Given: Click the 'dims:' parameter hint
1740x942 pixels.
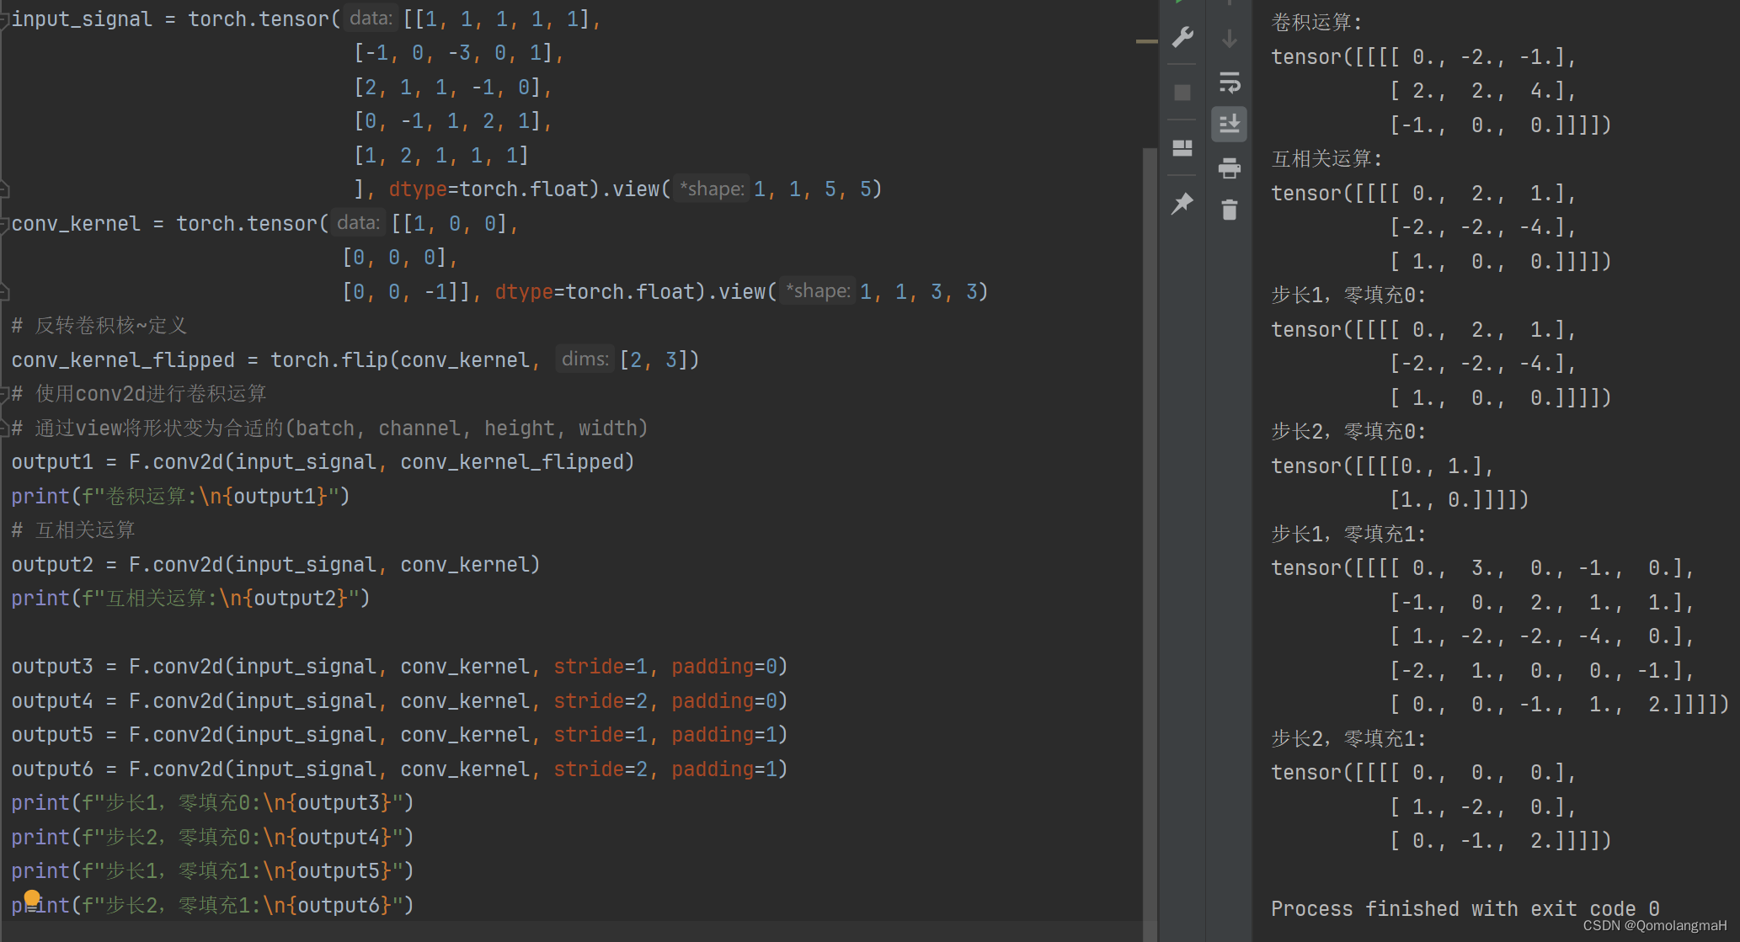Looking at the screenshot, I should coord(584,359).
